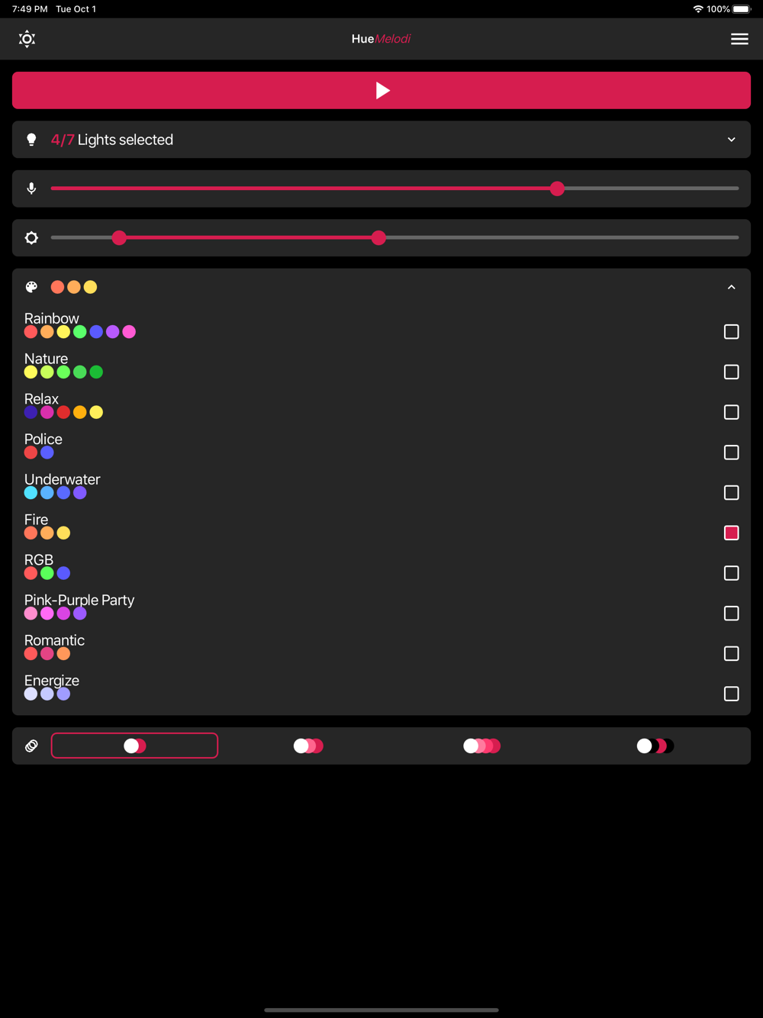Select the Police palette row
Image resolution: width=763 pixels, height=1018 pixels.
click(381, 445)
